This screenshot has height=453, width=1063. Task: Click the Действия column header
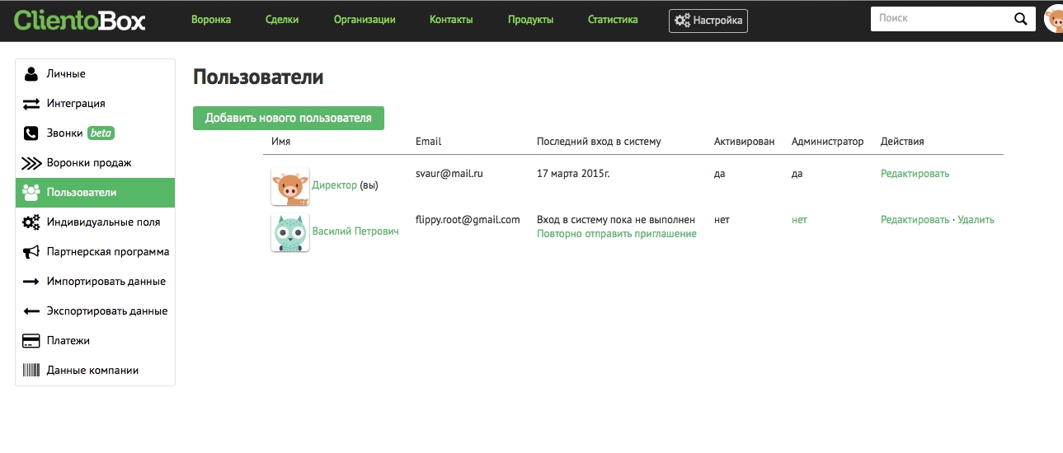902,142
